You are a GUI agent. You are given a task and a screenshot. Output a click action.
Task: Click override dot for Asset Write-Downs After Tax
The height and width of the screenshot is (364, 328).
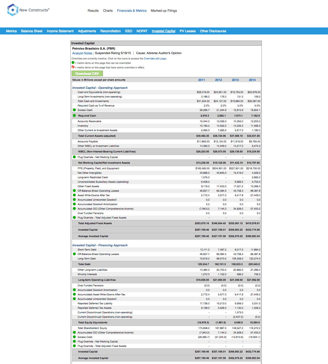click(x=74, y=195)
